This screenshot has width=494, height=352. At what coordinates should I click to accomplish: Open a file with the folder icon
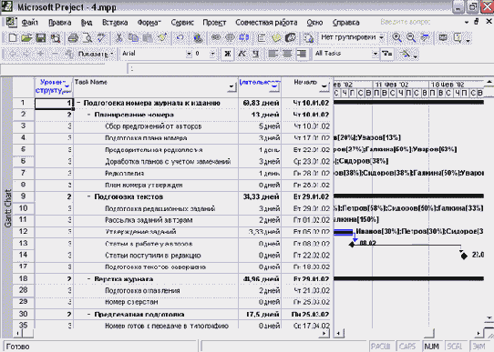pos(26,38)
